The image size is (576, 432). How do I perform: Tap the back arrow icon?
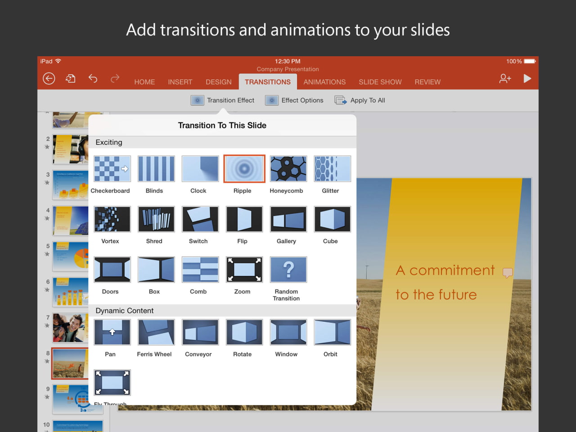[49, 79]
